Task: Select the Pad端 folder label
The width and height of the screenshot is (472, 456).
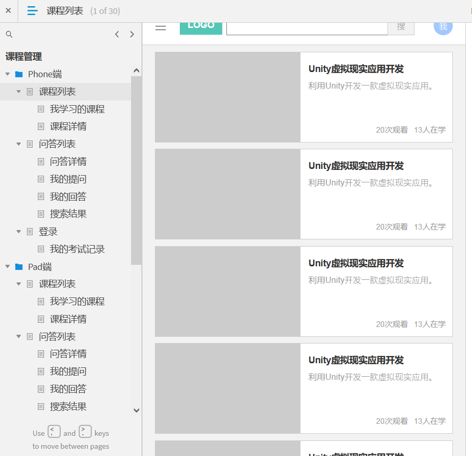Action: (40, 267)
